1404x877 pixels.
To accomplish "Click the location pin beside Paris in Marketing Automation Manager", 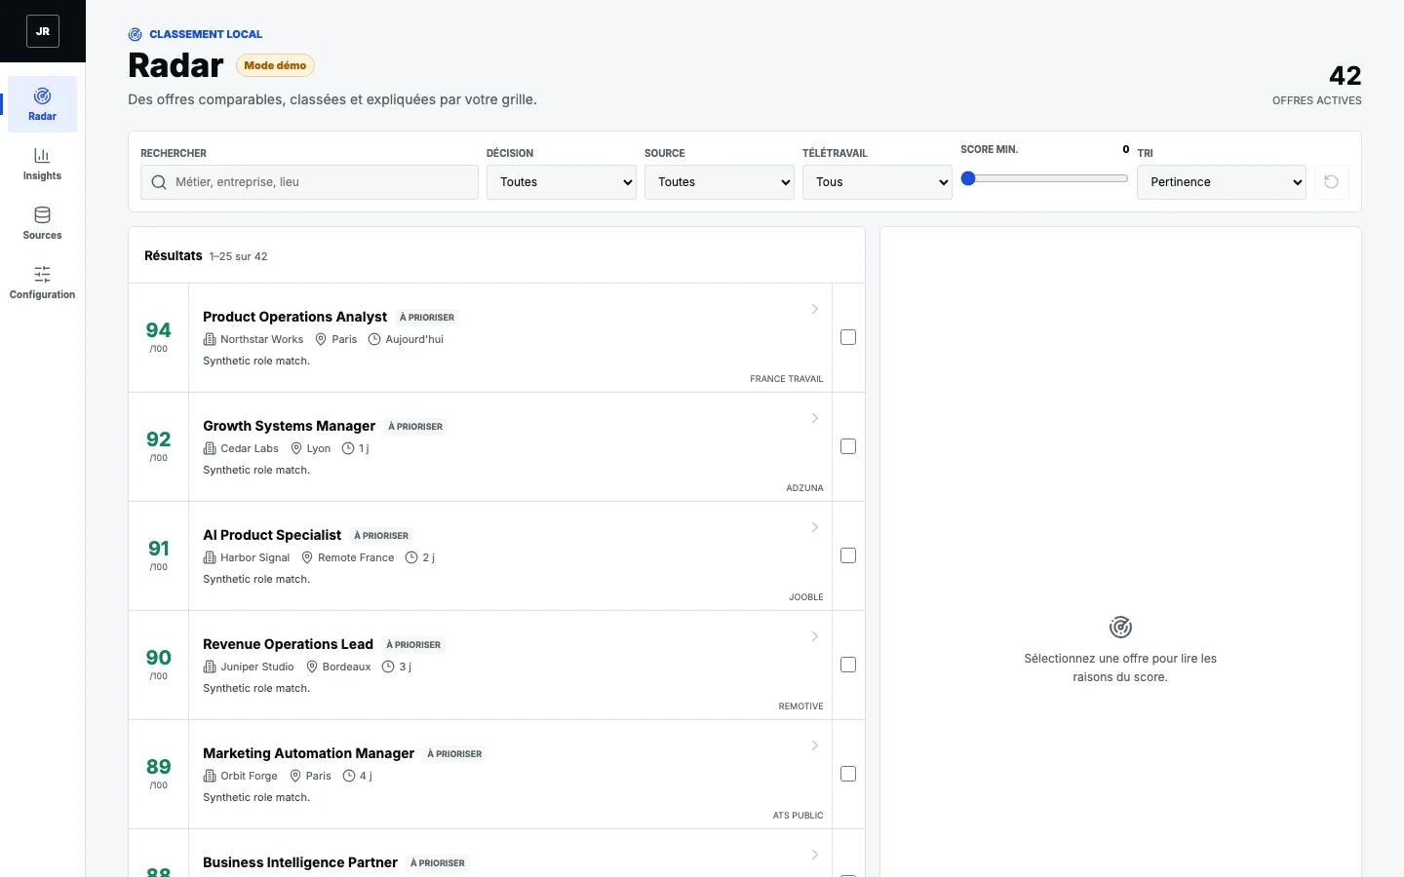I will tap(295, 776).
